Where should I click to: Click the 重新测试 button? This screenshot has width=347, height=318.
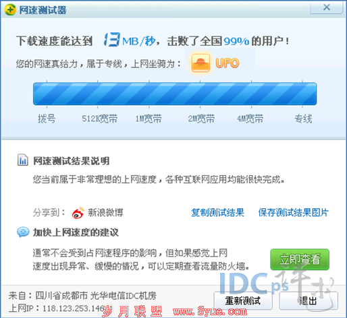[x=243, y=300]
